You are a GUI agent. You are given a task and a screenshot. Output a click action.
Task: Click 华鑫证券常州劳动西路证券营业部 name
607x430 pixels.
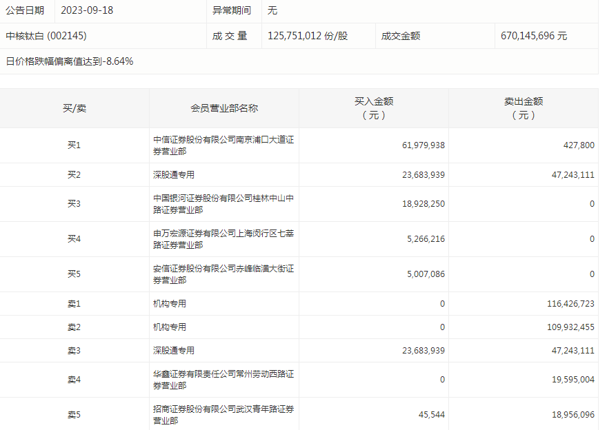point(223,380)
